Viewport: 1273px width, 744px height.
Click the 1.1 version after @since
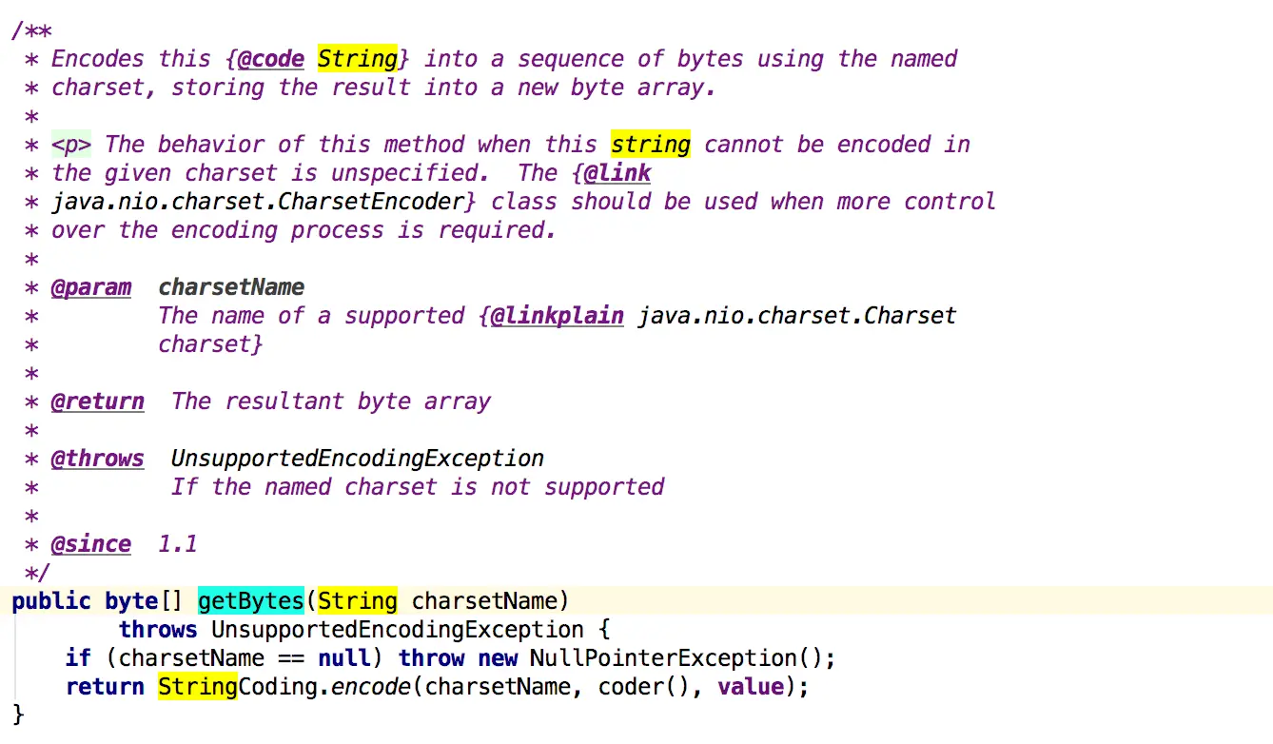[x=178, y=544]
